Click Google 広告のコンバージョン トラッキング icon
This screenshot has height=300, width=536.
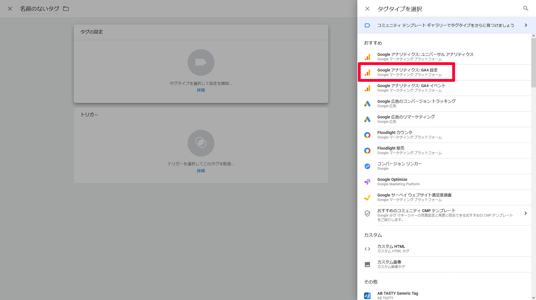point(367,104)
